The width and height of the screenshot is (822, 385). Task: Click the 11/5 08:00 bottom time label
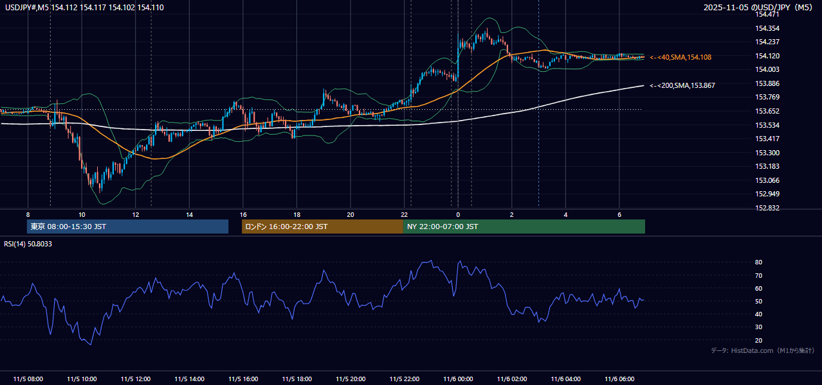point(28,379)
